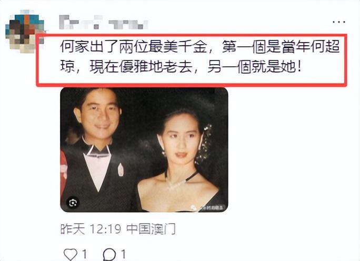Open the attached vintage photo thumbnail

coord(144,149)
